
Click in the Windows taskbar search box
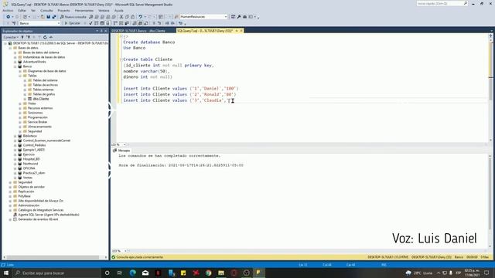[56, 273]
